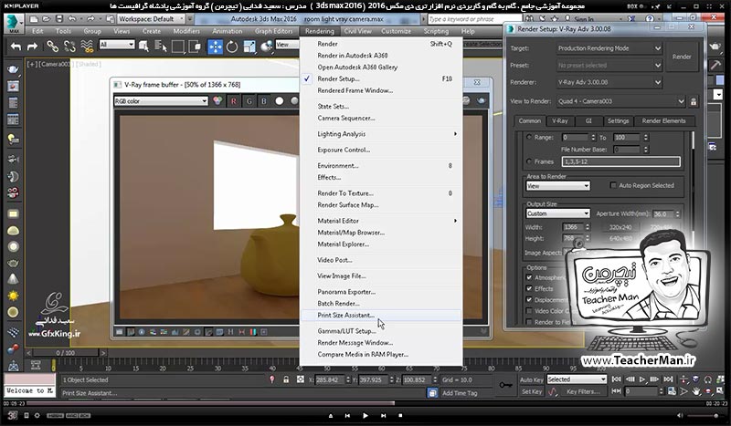Screen dimensions: 731x426
Task: Open the Material Editor submenu
Action: 381,221
